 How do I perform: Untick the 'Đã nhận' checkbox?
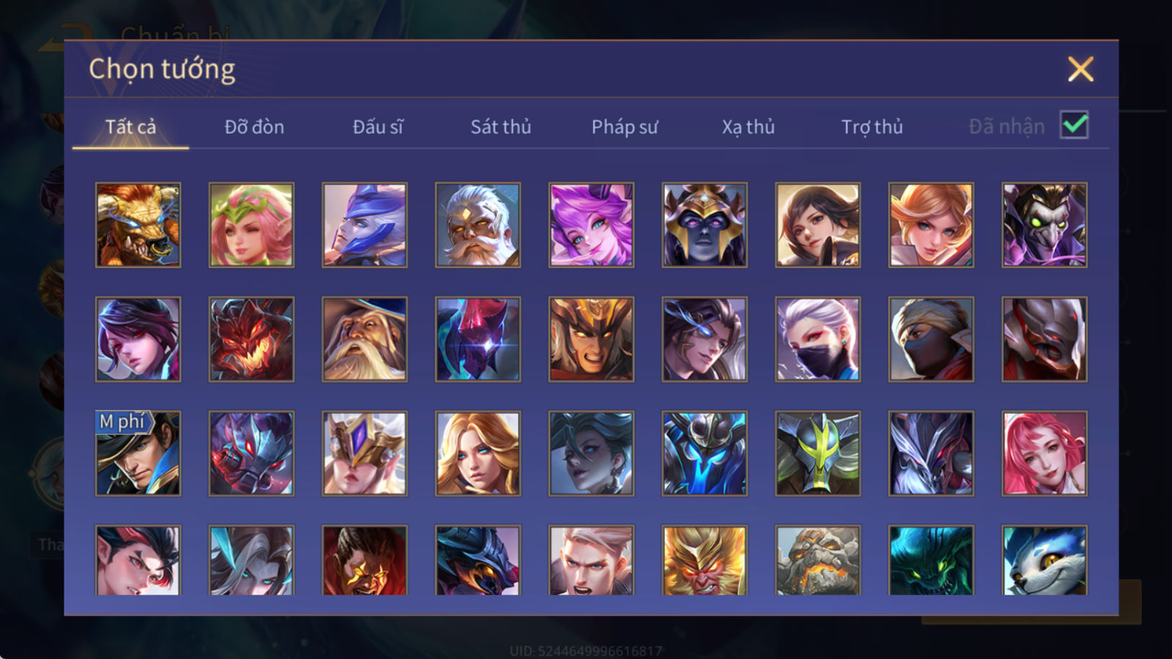point(1075,125)
